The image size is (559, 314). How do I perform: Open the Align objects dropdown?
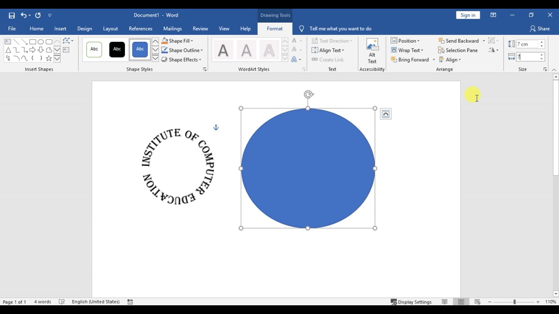(x=450, y=60)
